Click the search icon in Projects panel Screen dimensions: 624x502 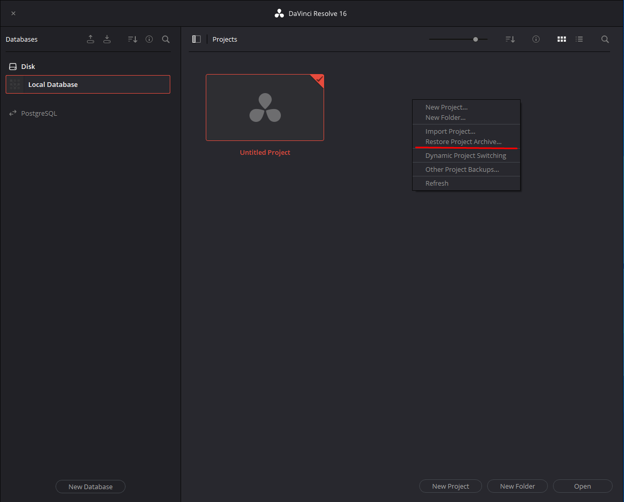pyautogui.click(x=605, y=39)
